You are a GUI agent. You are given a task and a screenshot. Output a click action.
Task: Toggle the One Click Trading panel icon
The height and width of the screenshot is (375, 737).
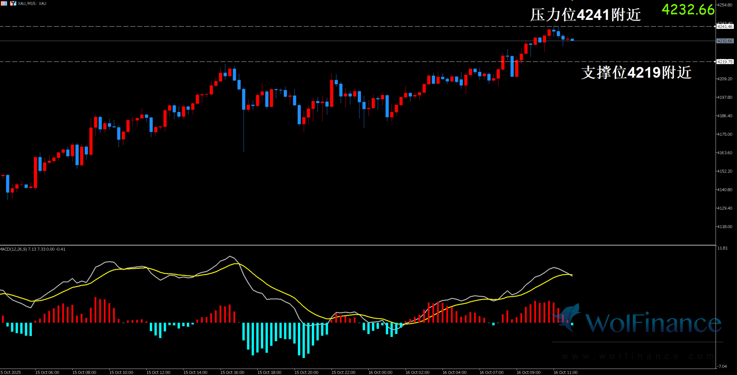(x=13, y=4)
